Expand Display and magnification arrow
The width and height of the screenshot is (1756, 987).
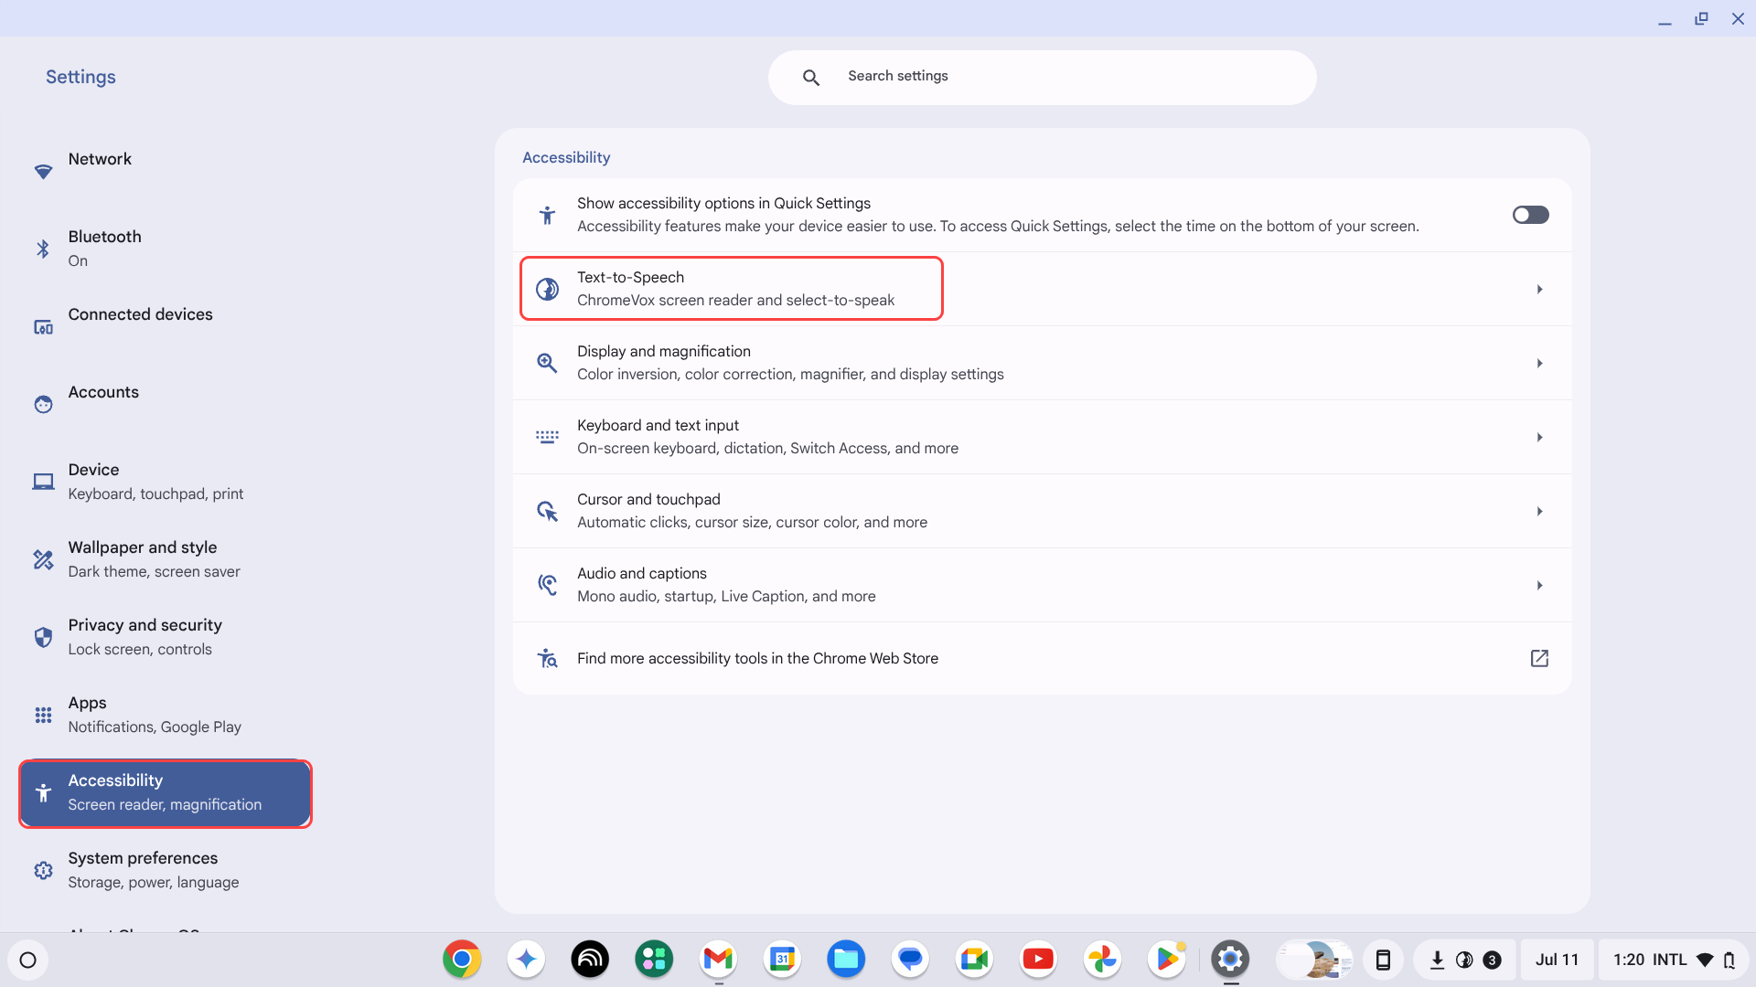coord(1539,363)
